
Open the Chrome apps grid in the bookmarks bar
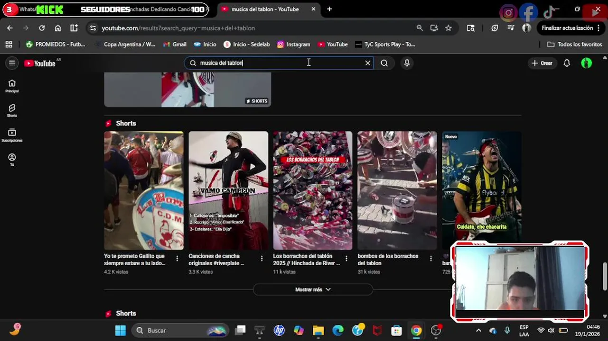point(9,44)
